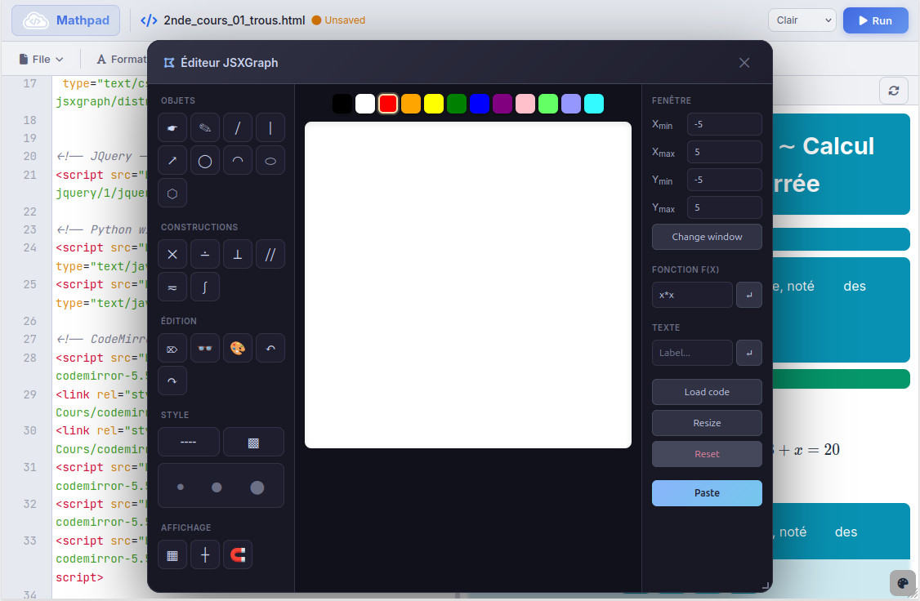Select the circle tool
The image size is (920, 601).
(204, 160)
